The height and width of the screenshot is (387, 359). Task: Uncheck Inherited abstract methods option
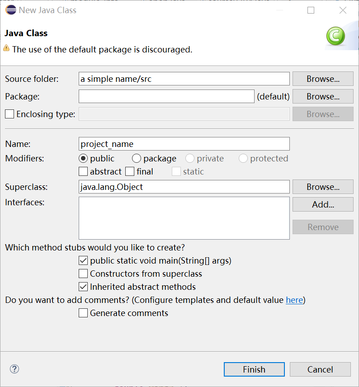pyautogui.click(x=83, y=287)
